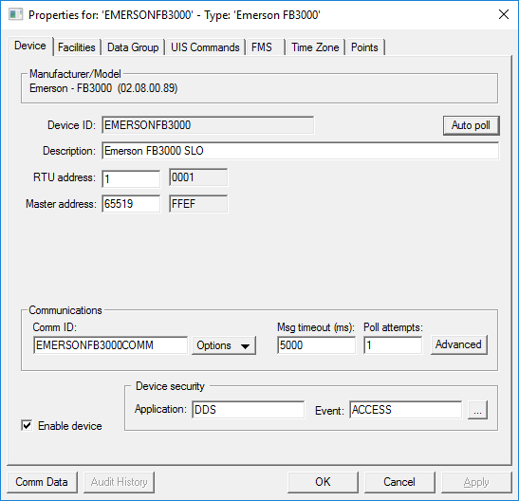Open Comm Data

click(x=42, y=482)
